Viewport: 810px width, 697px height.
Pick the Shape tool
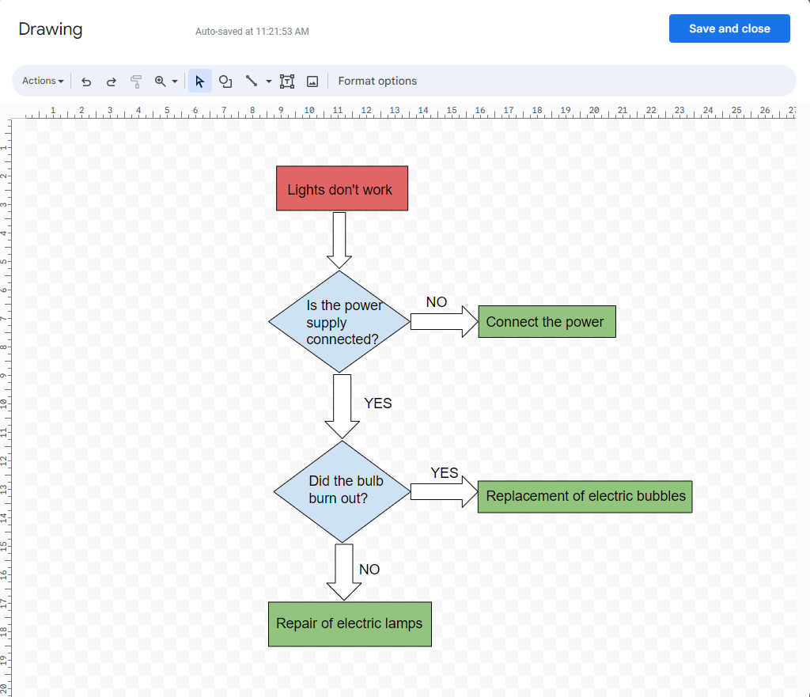pos(225,81)
